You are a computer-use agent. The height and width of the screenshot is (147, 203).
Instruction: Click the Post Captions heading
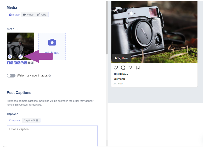19,93
